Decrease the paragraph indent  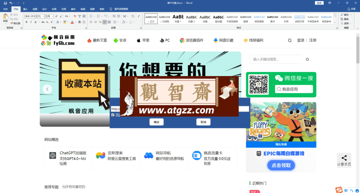click(x=114, y=16)
